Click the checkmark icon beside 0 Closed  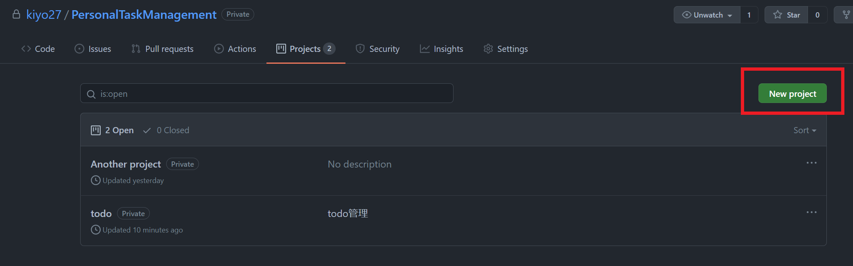click(147, 131)
